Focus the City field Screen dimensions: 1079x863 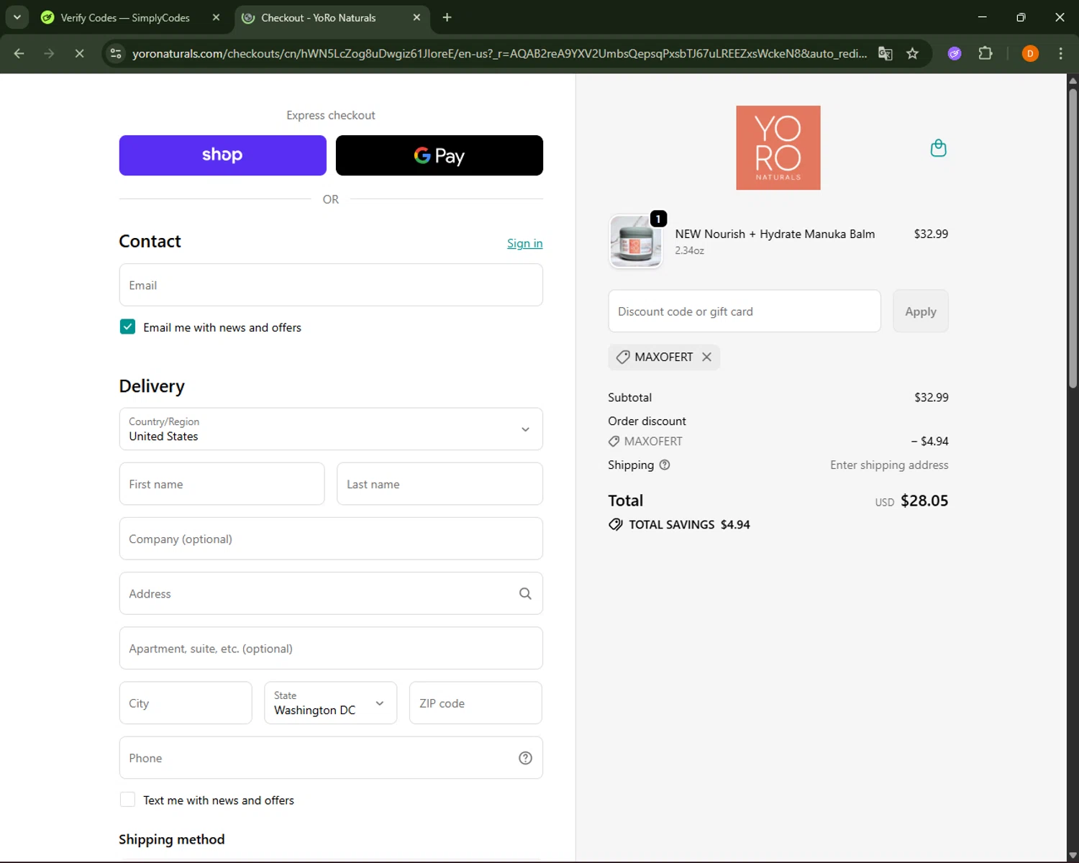[x=186, y=703]
